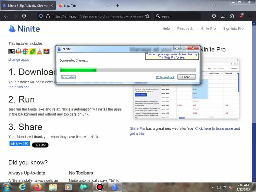256x192 pixels.
Task: Click the Chrome icon in installer list
Action: point(25,51)
